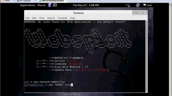Select the Hotrod Hacking Station tab
This screenshot has height=96, width=172.
[x=53, y=1]
